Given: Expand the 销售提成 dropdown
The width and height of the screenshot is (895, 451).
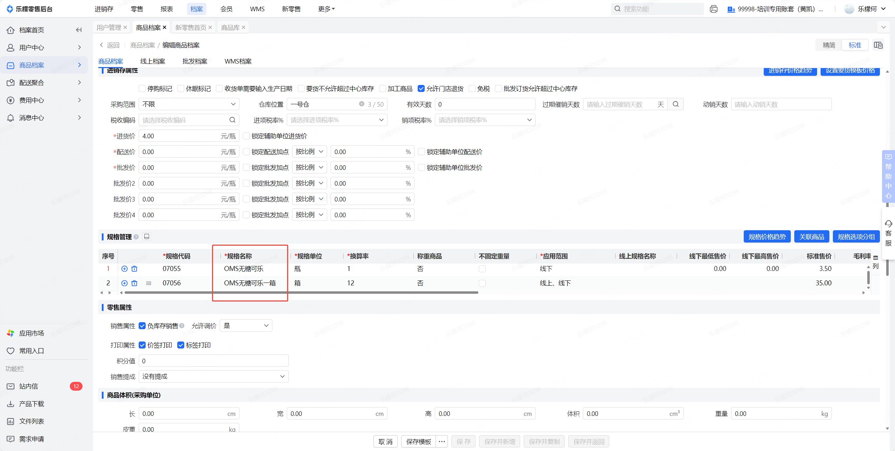Looking at the screenshot, I should coord(213,377).
